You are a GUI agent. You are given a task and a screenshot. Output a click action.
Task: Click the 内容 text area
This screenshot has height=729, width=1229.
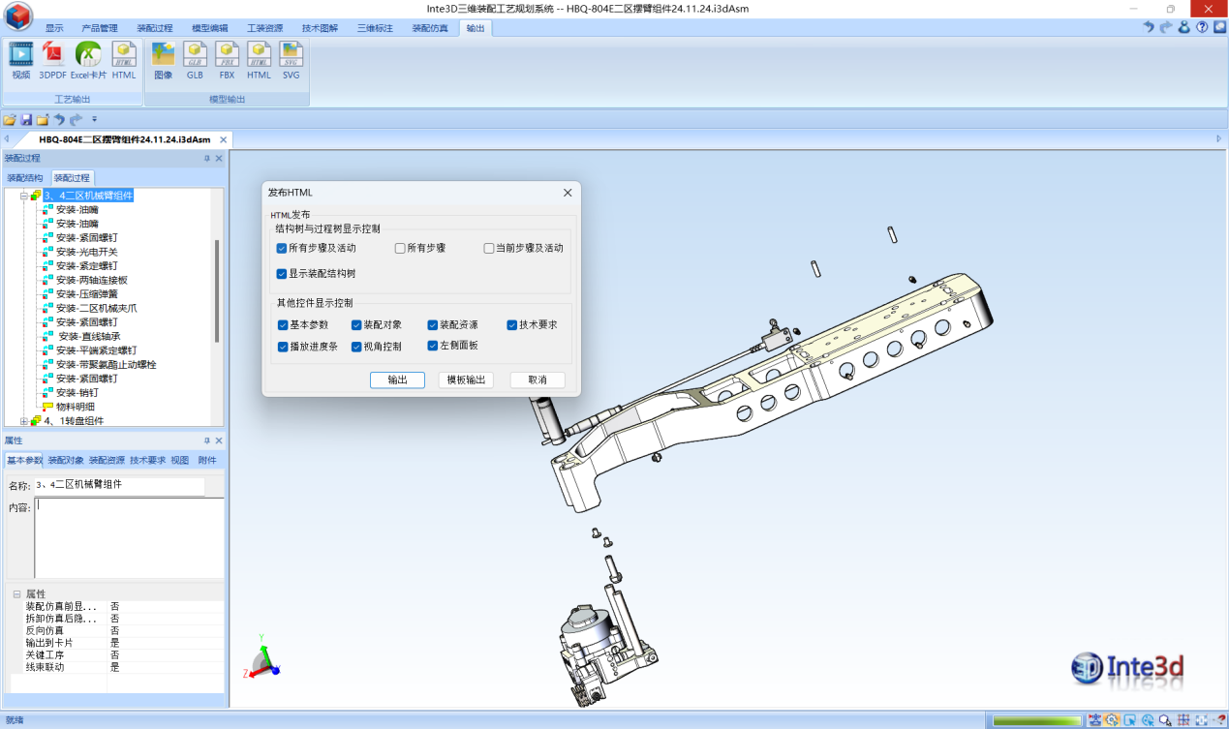click(x=129, y=538)
